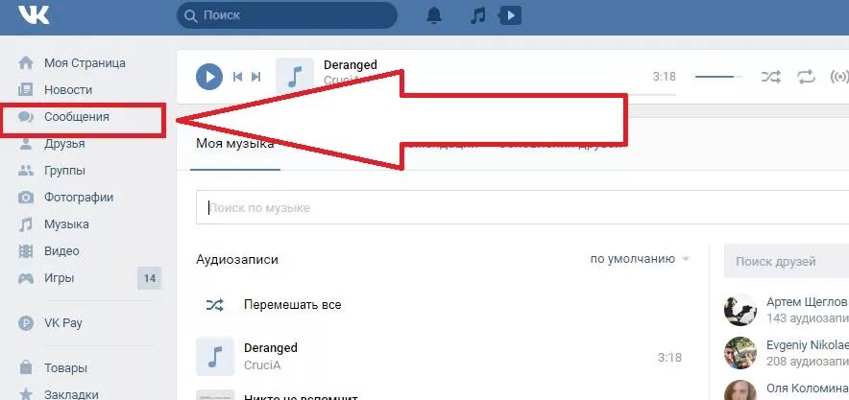
Task: Click the VK logo in the header
Action: (x=35, y=14)
